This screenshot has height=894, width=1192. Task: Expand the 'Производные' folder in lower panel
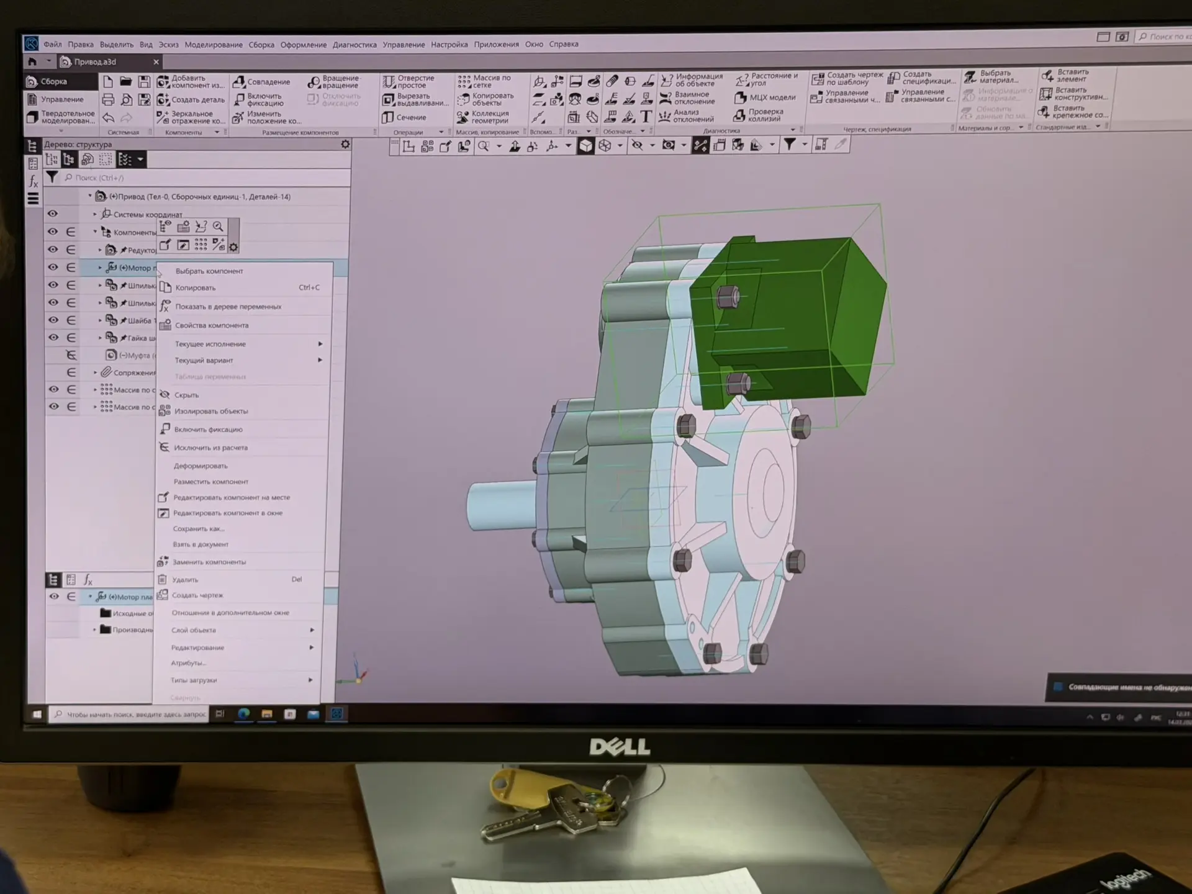tap(94, 630)
